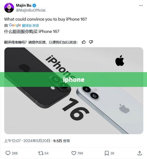Open replies via the comment bubble icon
This screenshot has width=147, height=159.
pyautogui.click(x=8, y=153)
